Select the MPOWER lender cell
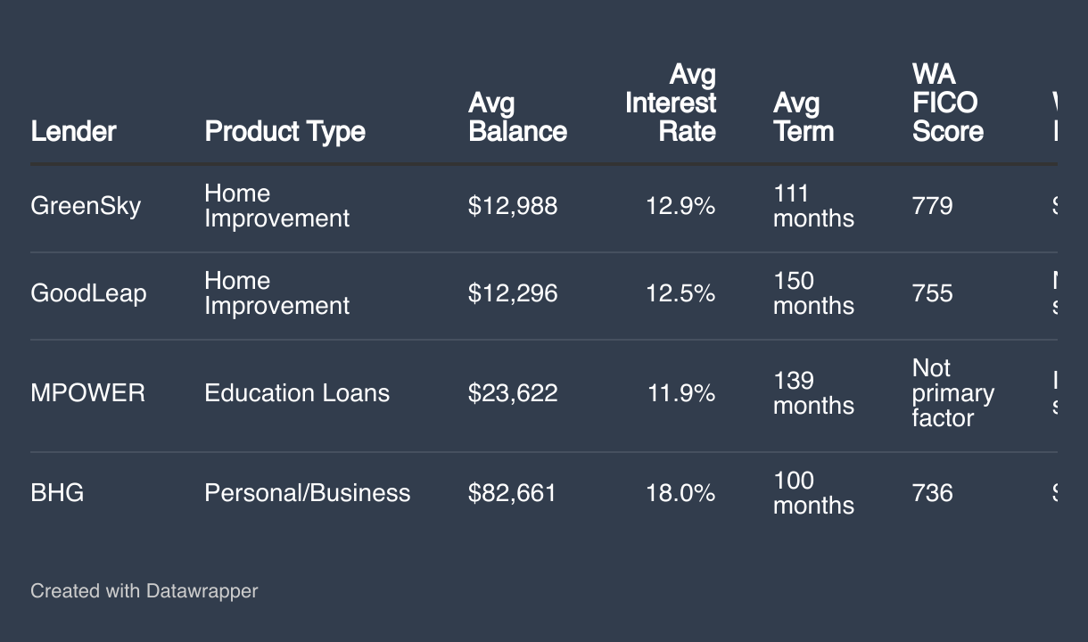The image size is (1088, 642). pos(87,393)
